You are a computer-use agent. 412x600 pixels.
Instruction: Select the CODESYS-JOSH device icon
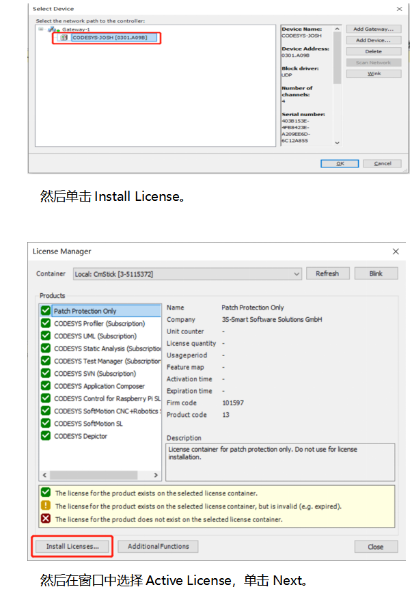point(64,38)
